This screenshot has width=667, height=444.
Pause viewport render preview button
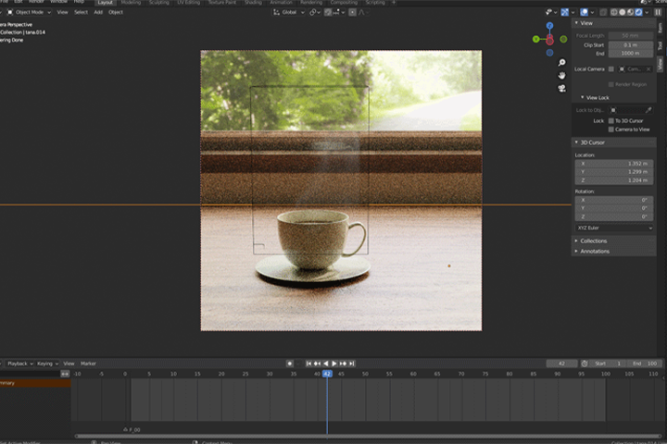click(658, 12)
